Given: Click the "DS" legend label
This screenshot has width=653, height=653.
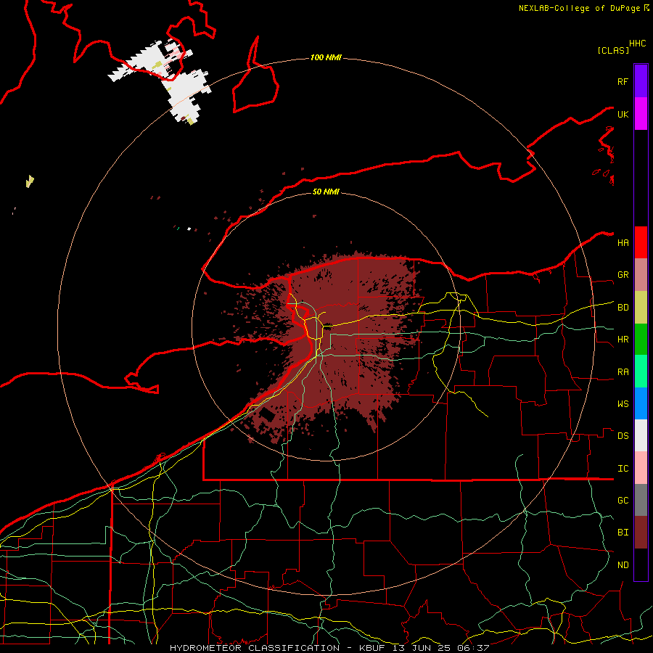Looking at the screenshot, I should click(x=623, y=436).
